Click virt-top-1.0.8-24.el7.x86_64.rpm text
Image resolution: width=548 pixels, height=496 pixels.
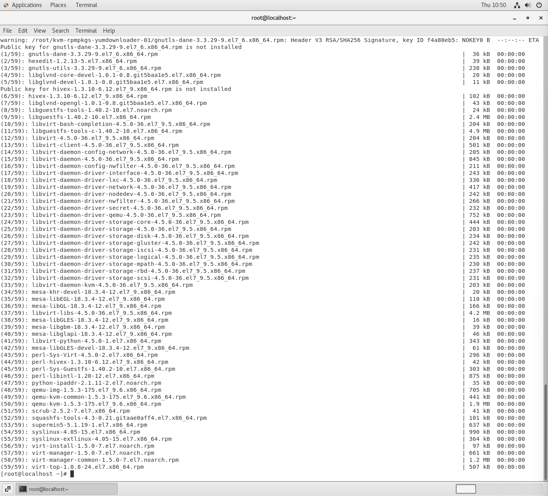(x=87, y=467)
